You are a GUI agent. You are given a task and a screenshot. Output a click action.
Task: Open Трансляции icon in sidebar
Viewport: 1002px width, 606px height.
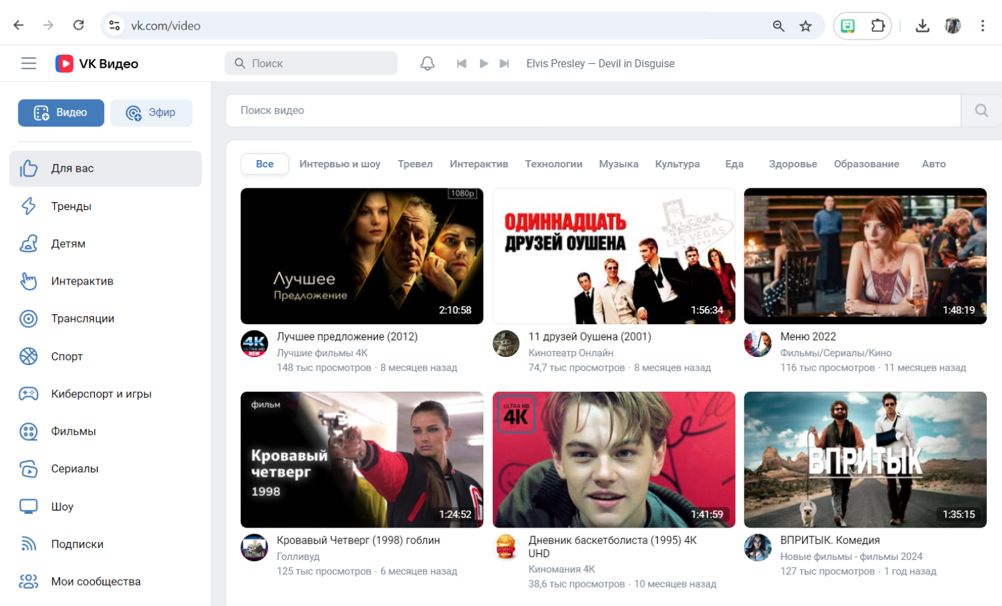tap(28, 319)
